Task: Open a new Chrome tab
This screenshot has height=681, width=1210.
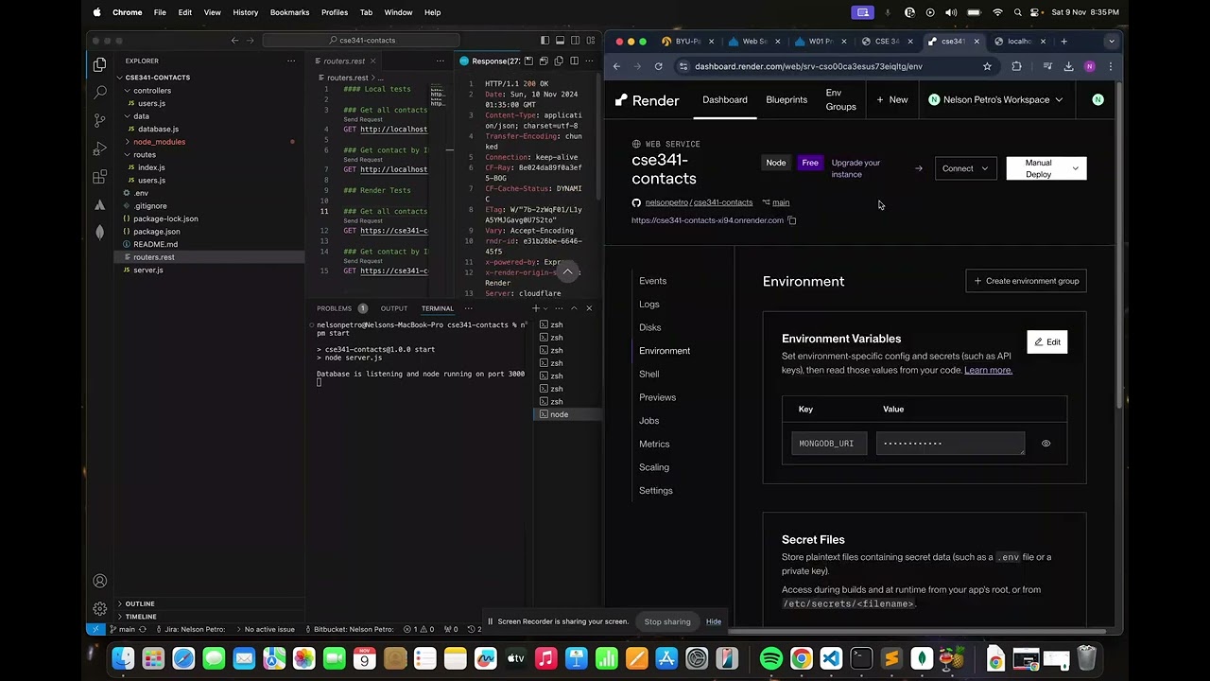Action: (1063, 41)
